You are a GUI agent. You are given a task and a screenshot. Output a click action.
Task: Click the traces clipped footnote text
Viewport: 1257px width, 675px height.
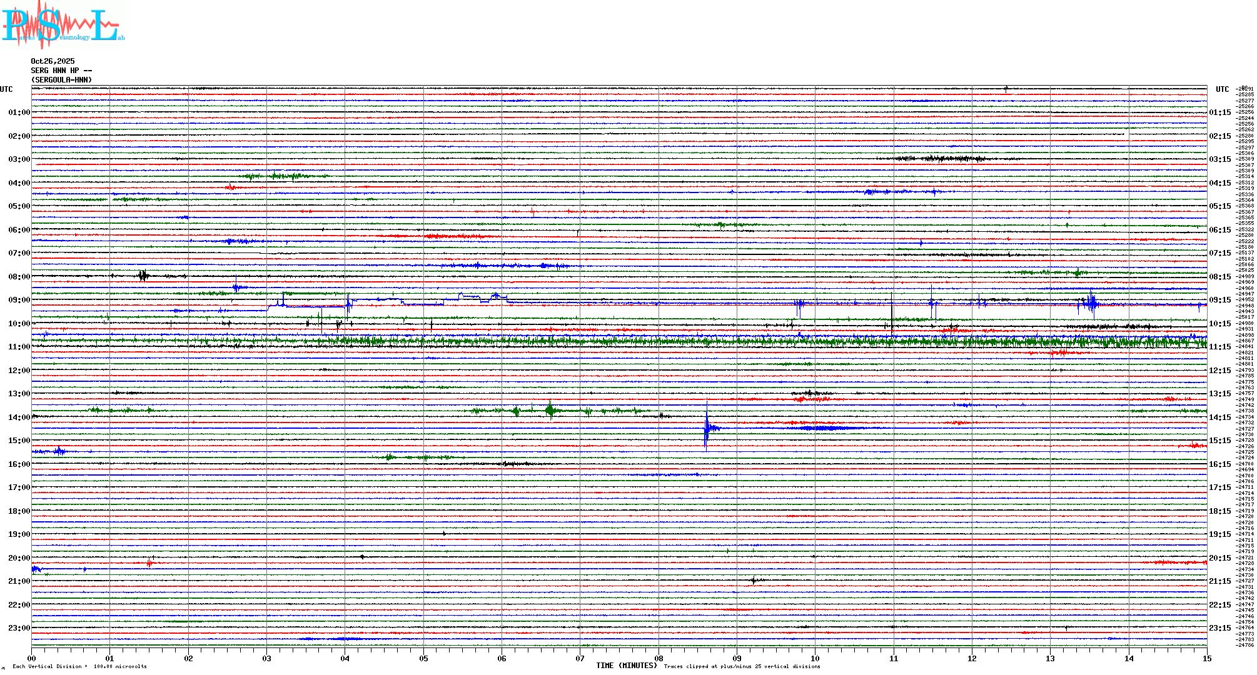(742, 666)
